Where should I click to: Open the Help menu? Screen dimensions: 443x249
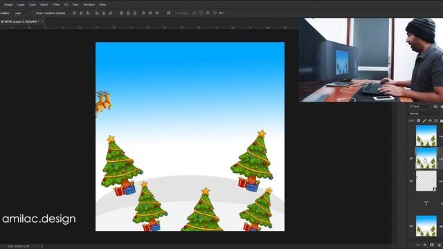tap(102, 5)
